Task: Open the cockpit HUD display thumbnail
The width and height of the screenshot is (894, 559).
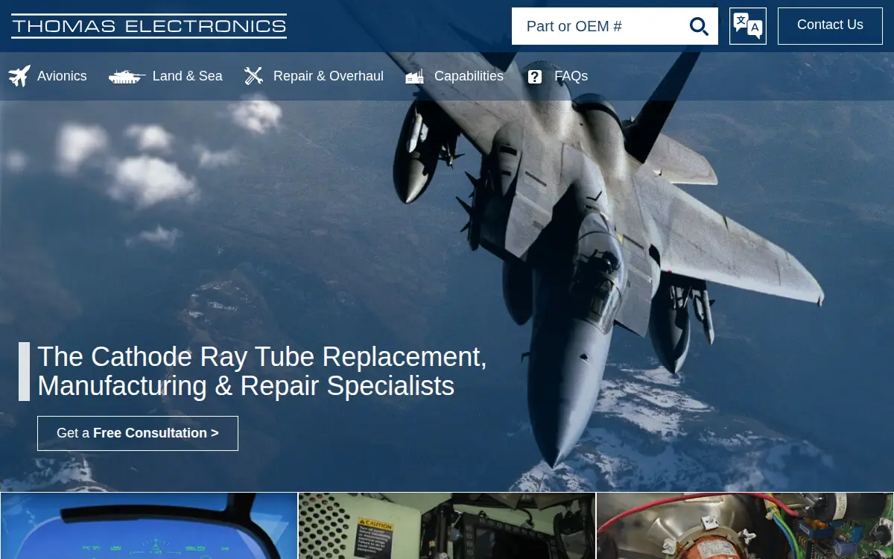Action: (149, 525)
